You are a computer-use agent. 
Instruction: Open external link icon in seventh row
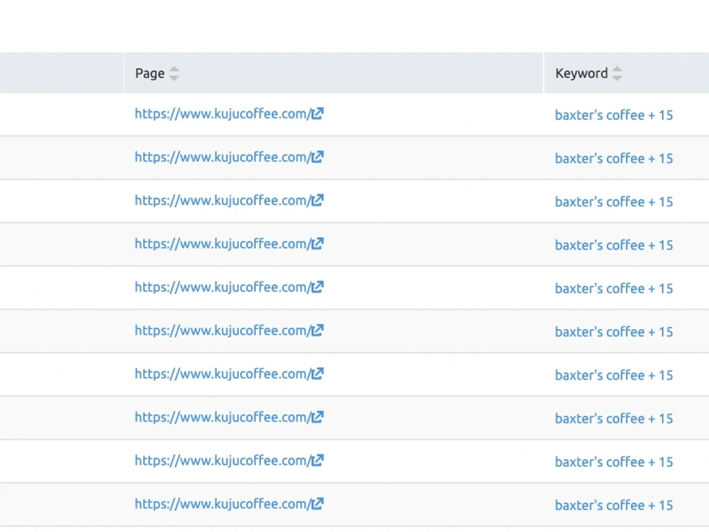point(318,374)
